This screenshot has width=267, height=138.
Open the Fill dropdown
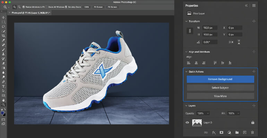click(238, 113)
